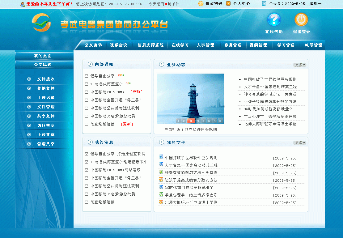This screenshot has height=238, width=343.
Task: Click the date hourglass icon beside 今天是
Action: click(x=264, y=3)
